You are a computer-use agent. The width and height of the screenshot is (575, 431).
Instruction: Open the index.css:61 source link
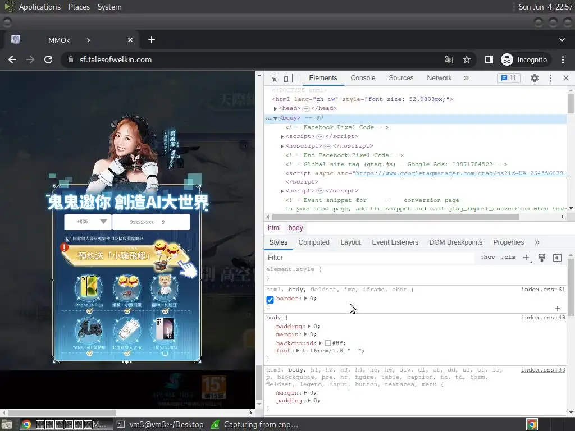pos(543,290)
